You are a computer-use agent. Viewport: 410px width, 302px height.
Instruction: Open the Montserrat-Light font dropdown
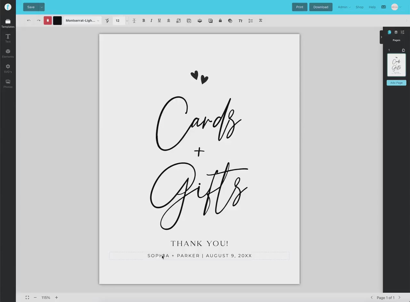(82, 20)
